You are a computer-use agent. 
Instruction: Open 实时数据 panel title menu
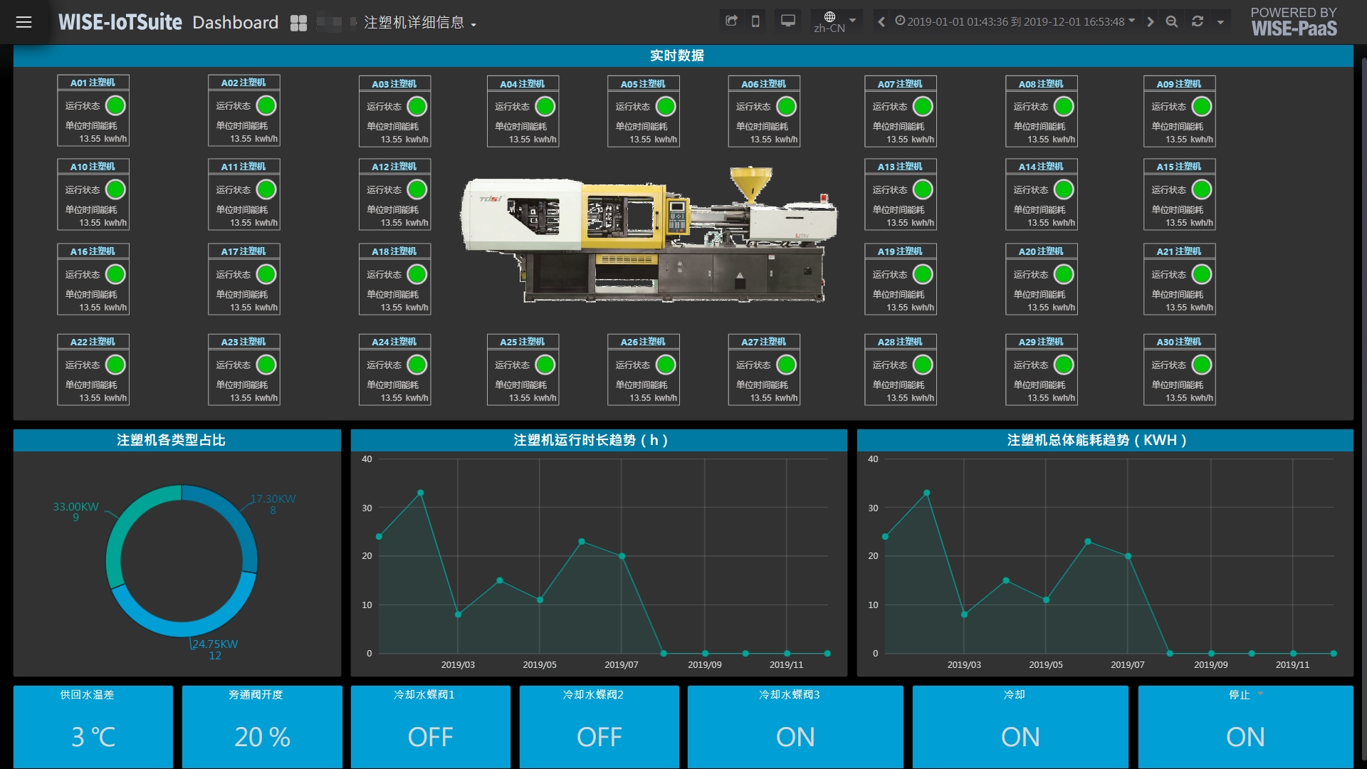(x=676, y=56)
